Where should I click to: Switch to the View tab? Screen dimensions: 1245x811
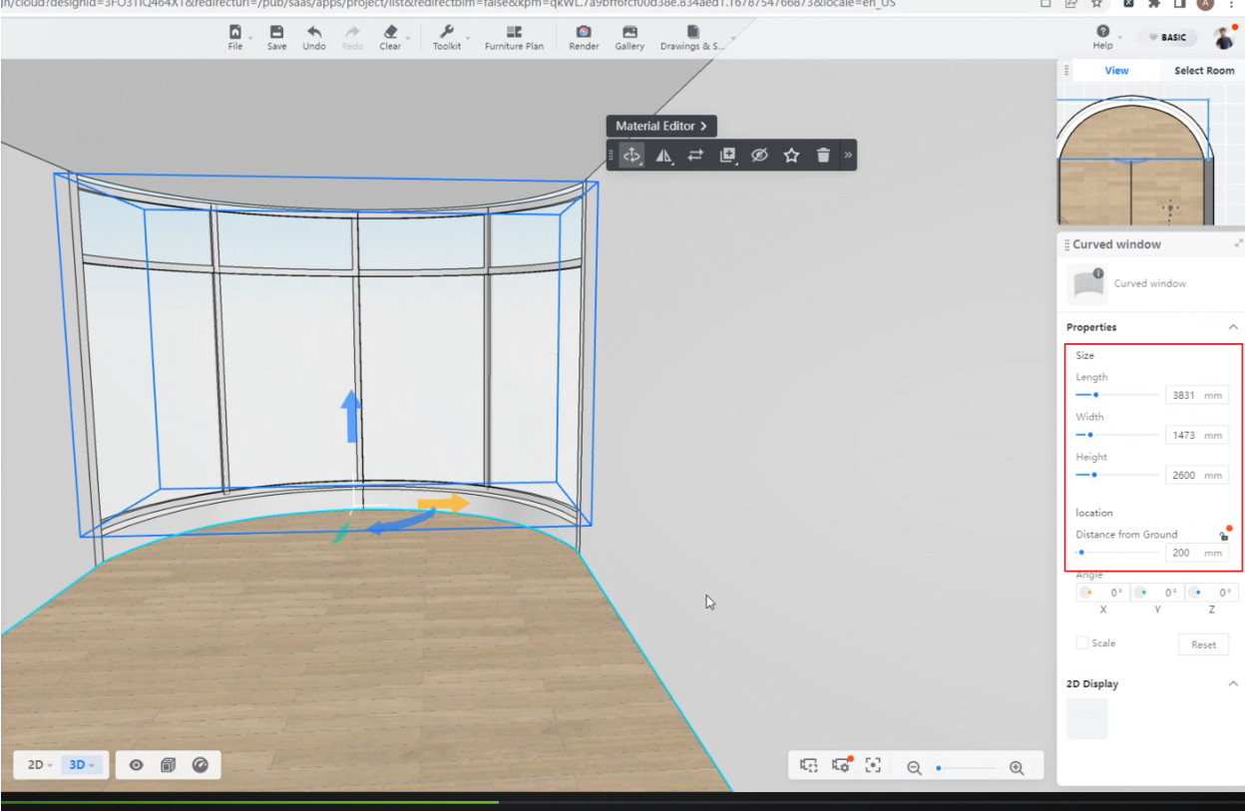pos(1116,71)
